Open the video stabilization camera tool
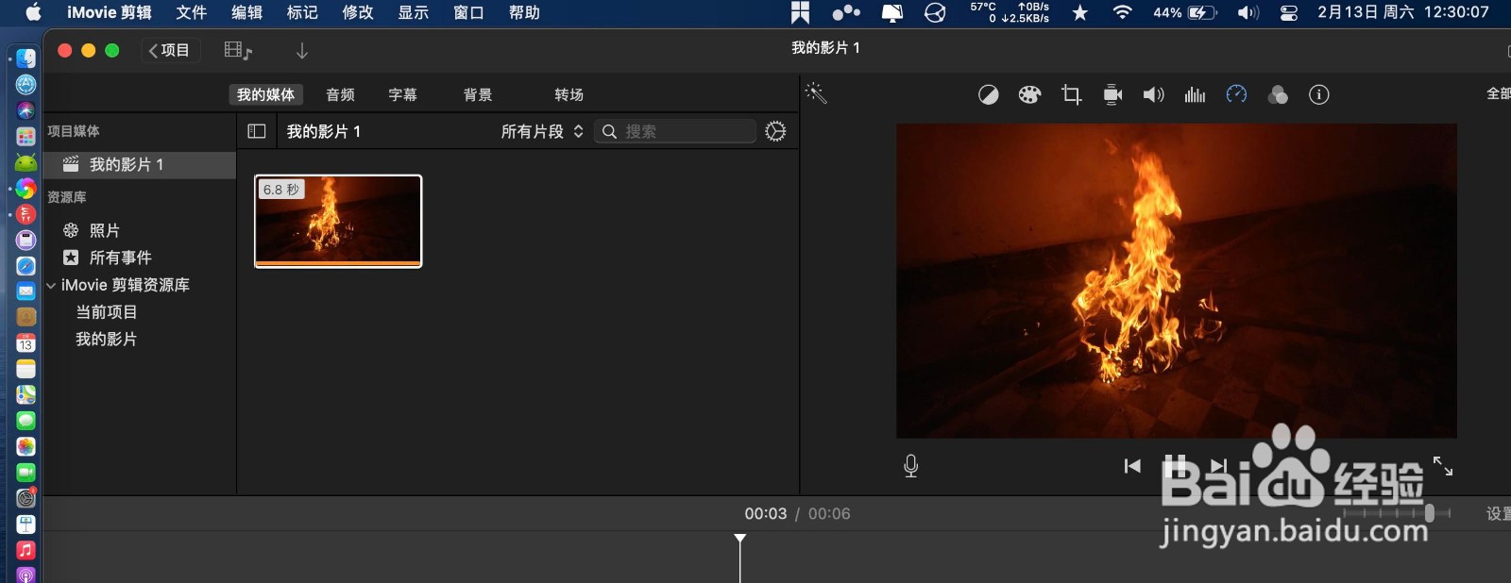Screen dimensions: 1511x583 point(1112,94)
